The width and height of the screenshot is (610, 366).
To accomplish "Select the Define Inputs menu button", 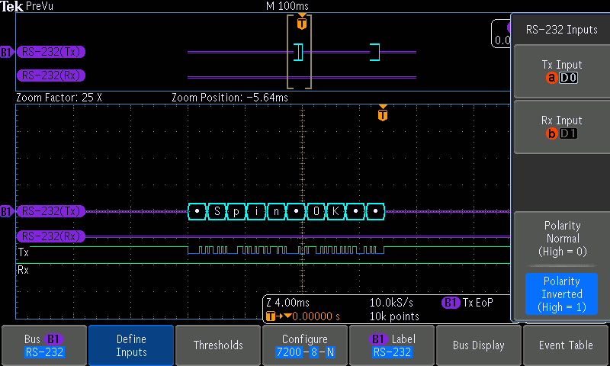I will [x=131, y=345].
